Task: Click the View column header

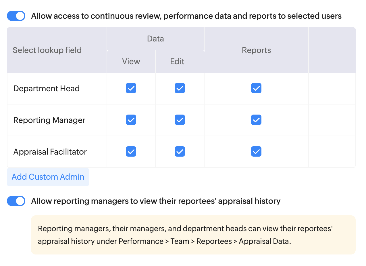Action: point(131,61)
